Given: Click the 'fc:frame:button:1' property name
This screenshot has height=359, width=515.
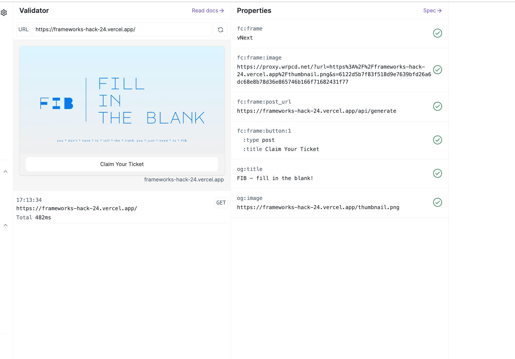Looking at the screenshot, I should [264, 131].
